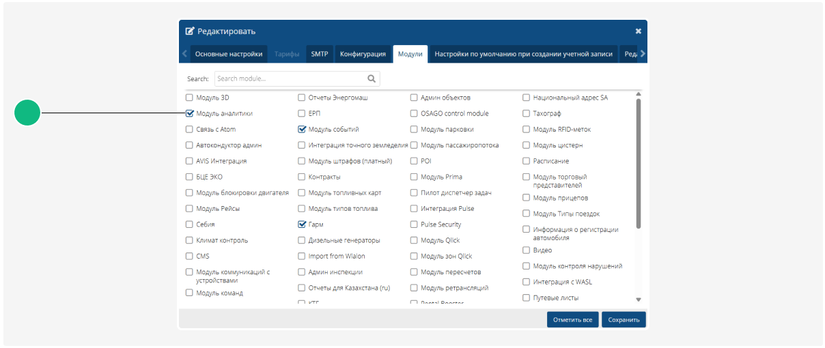The height and width of the screenshot is (348, 825).
Task: Open Настройки по умолчанию при создании учетной записи tab
Action: 522,54
